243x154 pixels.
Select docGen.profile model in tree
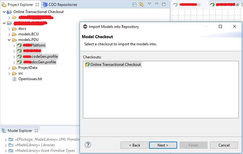point(40,62)
